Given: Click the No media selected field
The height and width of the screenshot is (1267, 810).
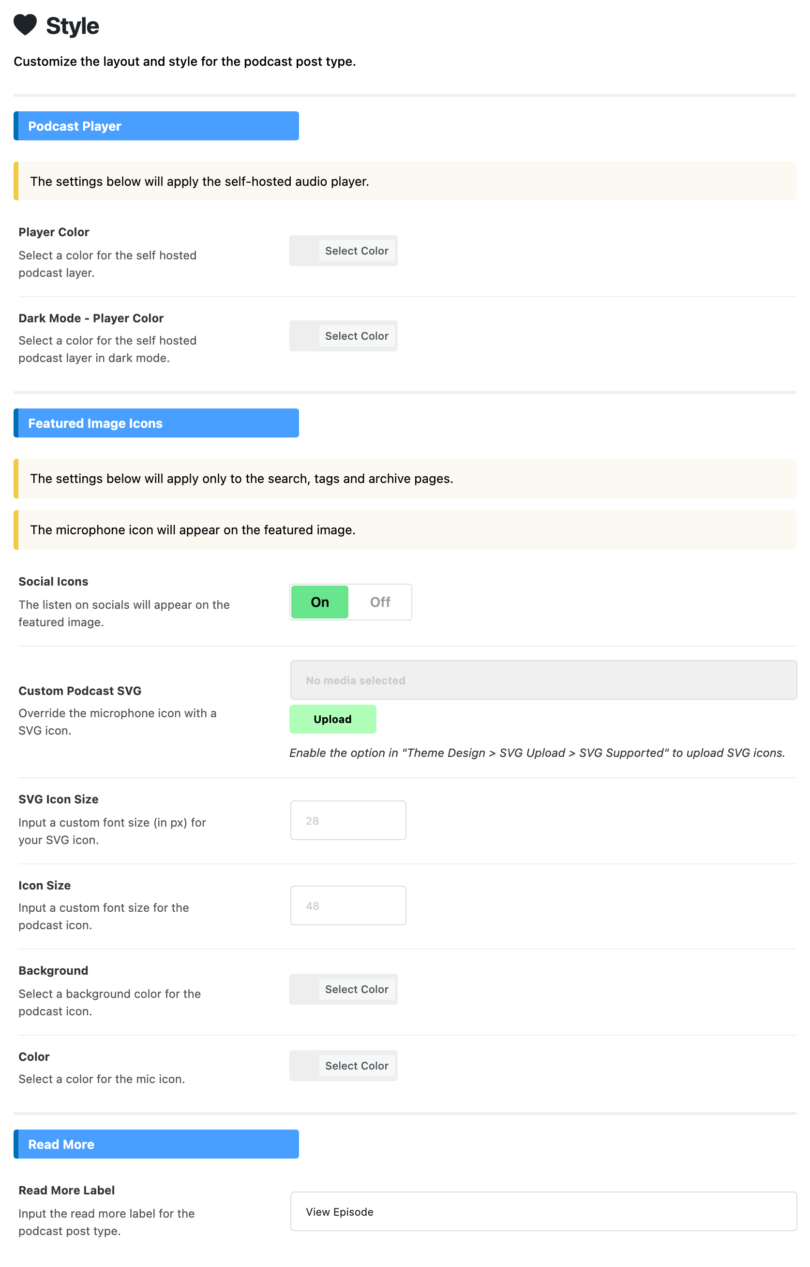Looking at the screenshot, I should (x=543, y=680).
